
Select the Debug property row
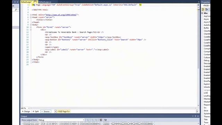pyautogui.click(x=207, y=60)
